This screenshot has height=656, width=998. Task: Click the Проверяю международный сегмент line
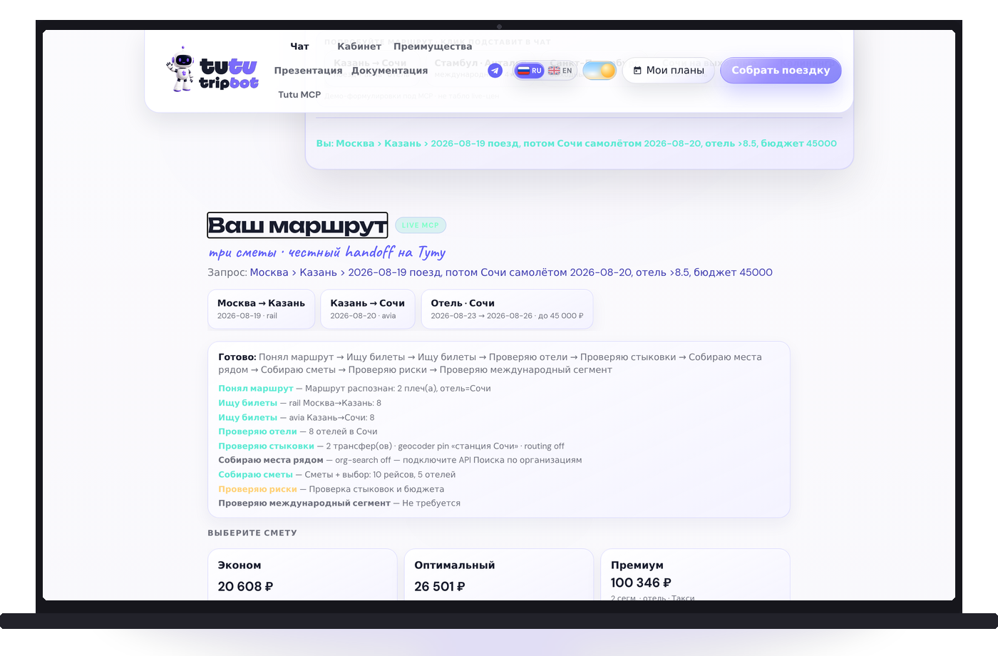(339, 503)
